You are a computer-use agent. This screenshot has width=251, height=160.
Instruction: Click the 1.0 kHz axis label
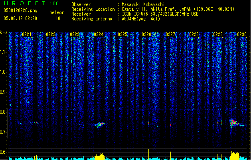4,72
